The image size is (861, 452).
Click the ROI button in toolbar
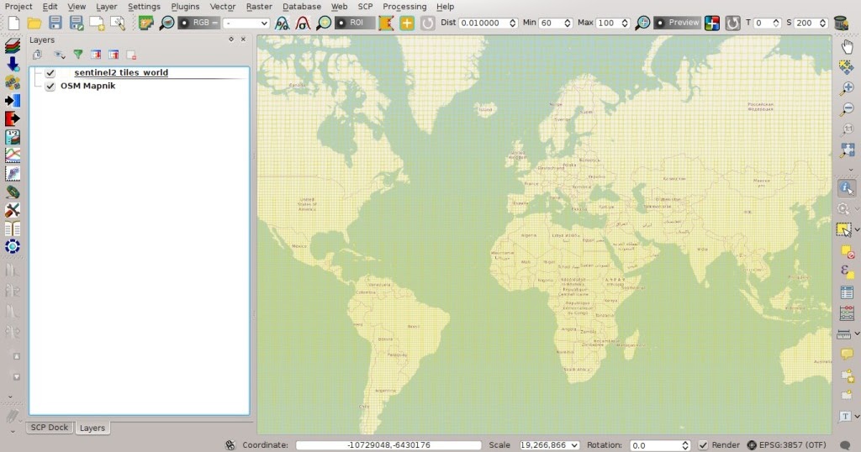356,23
